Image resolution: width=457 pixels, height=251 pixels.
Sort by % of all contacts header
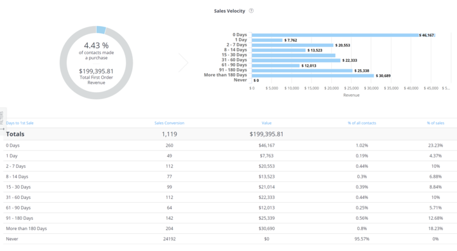coord(362,123)
